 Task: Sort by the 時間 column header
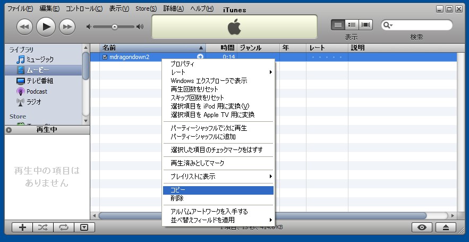click(x=221, y=48)
